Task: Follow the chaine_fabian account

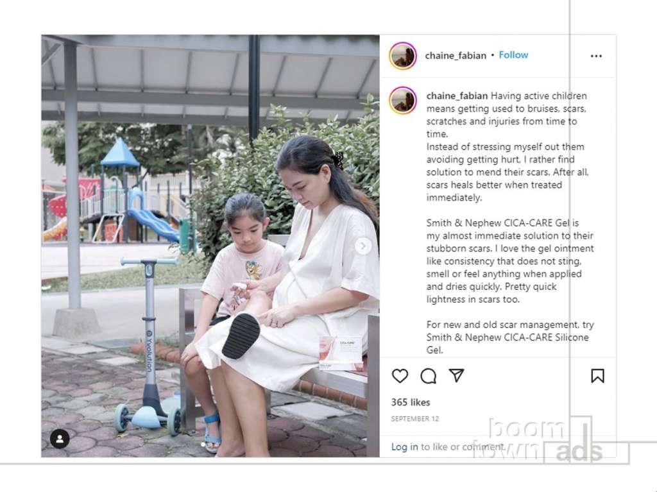Action: coord(513,55)
